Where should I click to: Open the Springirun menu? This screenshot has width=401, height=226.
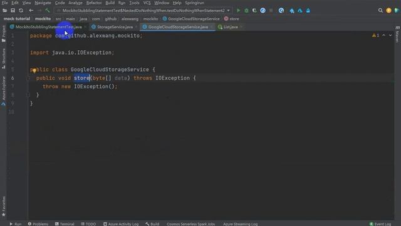194,3
